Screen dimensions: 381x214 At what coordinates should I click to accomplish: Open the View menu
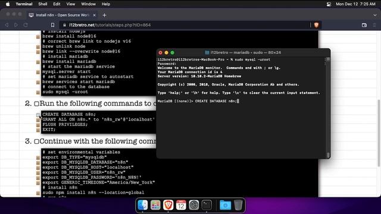(x=71, y=4)
